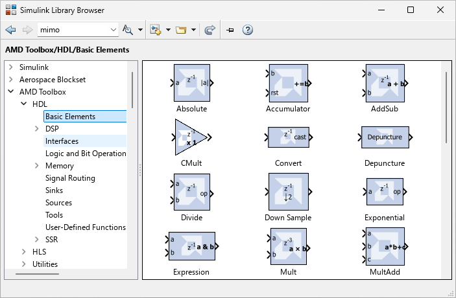Click the new model icon
The width and height of the screenshot is (456, 298).
click(x=155, y=30)
